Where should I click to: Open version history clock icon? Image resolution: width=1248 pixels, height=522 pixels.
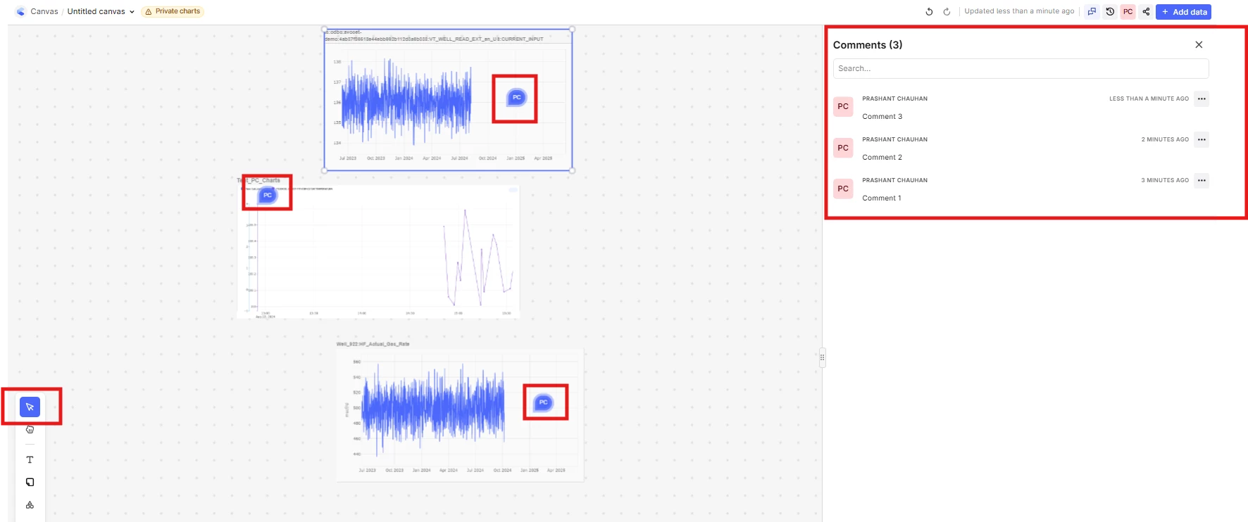coord(1110,11)
